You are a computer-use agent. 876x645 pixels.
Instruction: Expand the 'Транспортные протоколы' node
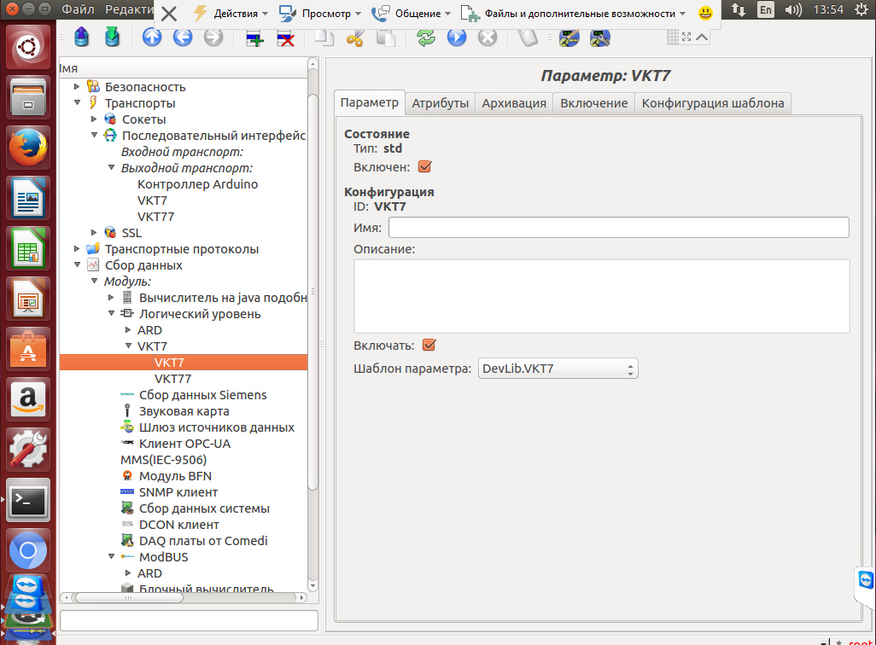coord(78,249)
